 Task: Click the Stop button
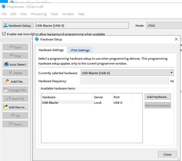(x=15, y=56)
